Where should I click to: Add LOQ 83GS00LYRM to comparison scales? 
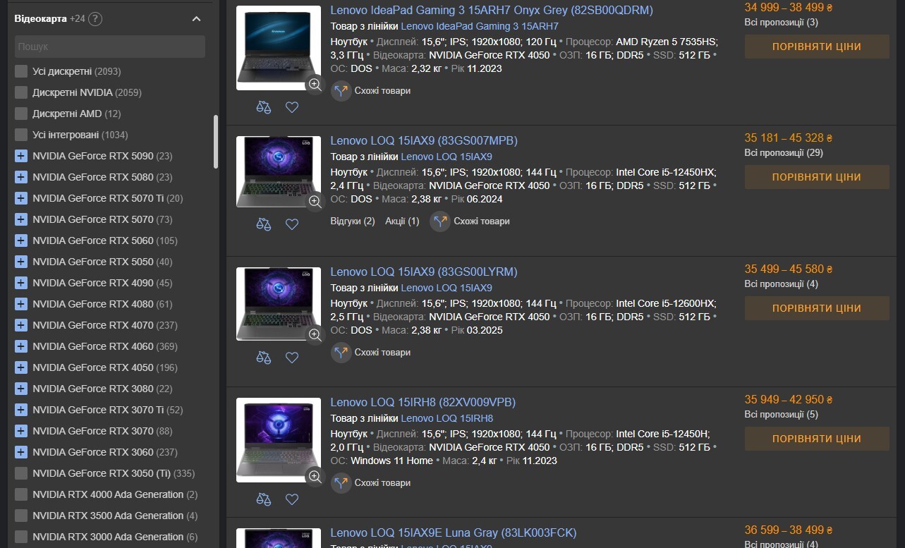[x=264, y=358]
